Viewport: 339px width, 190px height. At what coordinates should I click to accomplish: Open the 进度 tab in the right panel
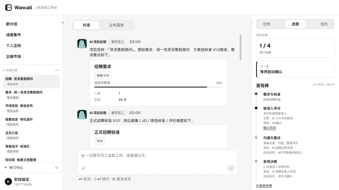[x=295, y=24]
